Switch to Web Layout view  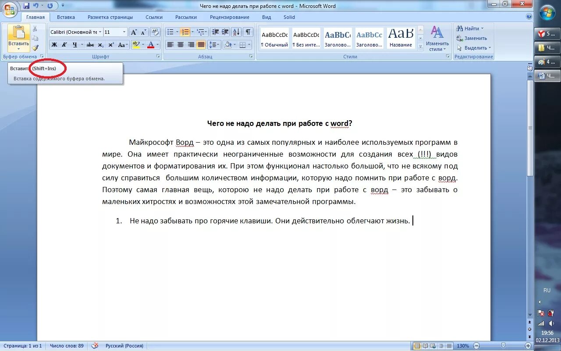[432, 346]
